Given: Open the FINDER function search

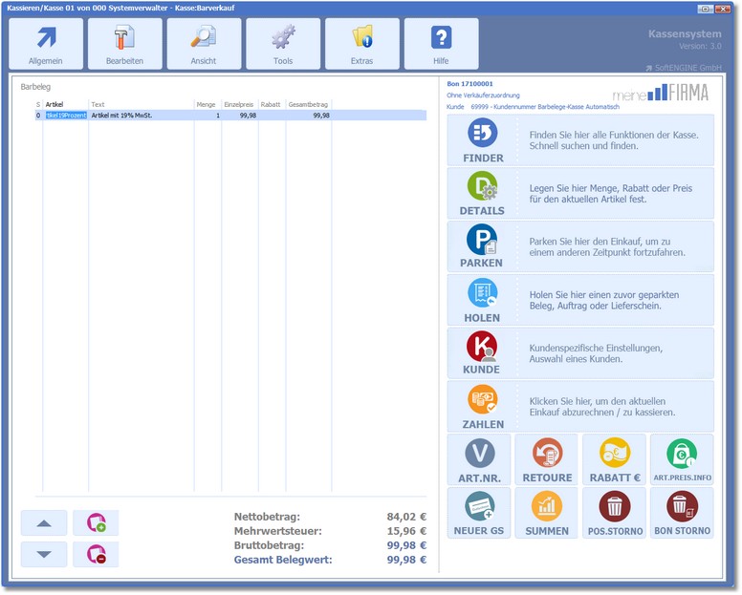Looking at the screenshot, I should [x=483, y=139].
